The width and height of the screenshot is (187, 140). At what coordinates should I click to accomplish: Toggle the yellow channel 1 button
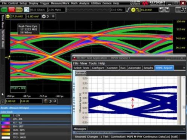tap(8, 16)
